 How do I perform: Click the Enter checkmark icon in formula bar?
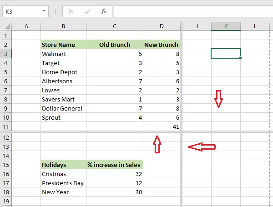(87, 11)
